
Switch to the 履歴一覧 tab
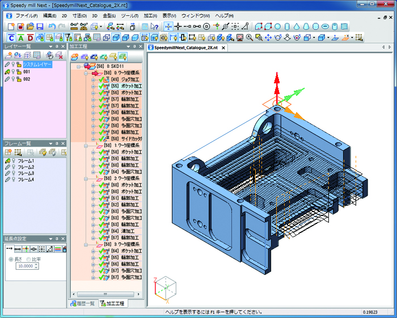pos(83,304)
